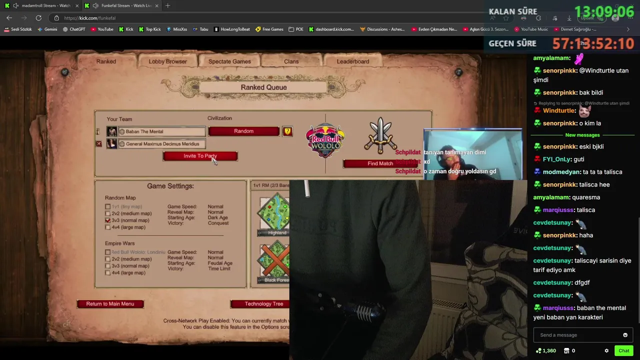
Task: Enable Random Map 1v1 (tiny map) checkbox
Action: tap(107, 207)
